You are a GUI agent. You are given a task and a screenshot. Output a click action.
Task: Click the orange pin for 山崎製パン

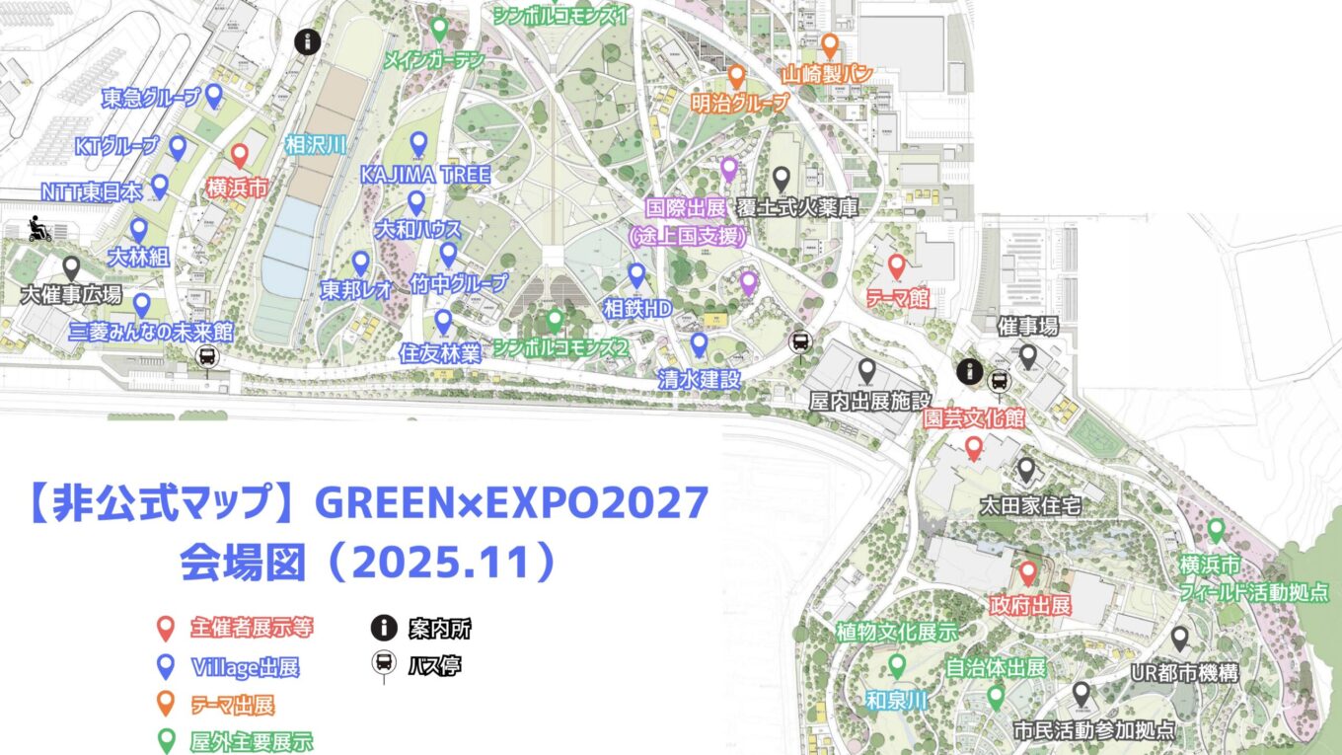[x=831, y=45]
